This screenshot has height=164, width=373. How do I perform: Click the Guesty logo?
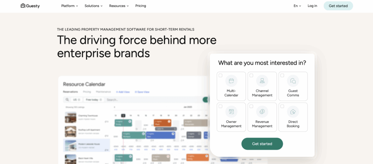click(x=30, y=6)
